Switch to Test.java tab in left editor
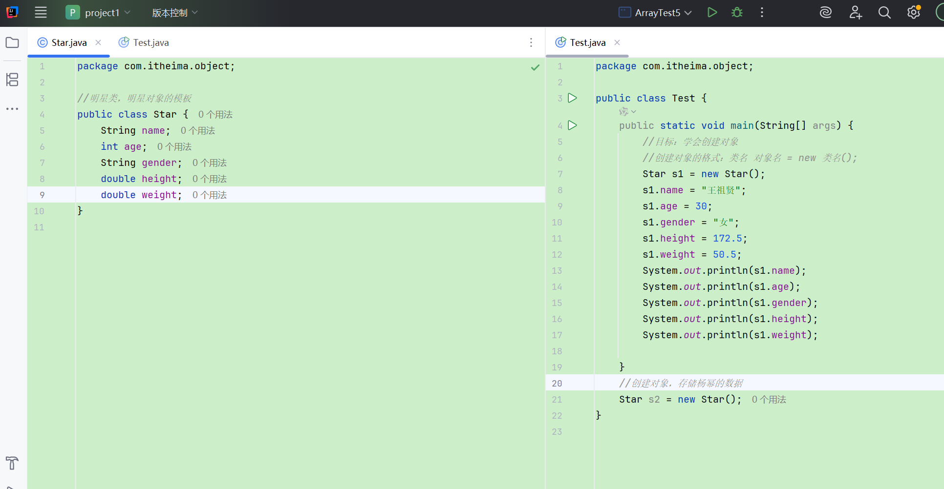 point(144,42)
